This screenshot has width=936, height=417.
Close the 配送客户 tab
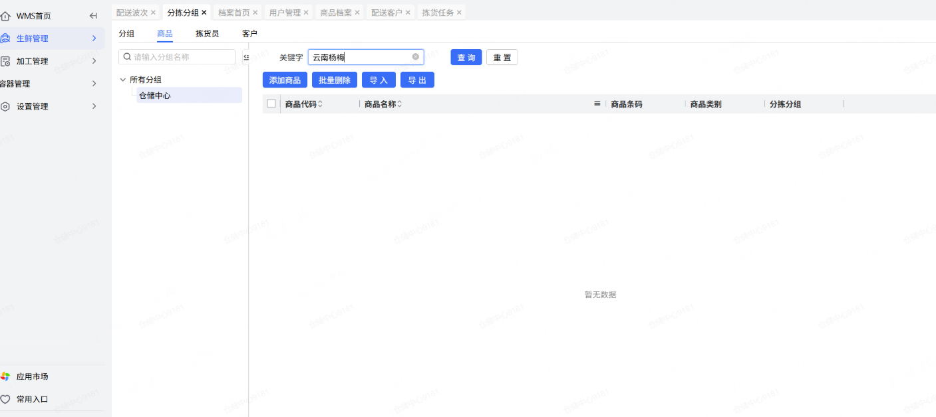click(x=408, y=13)
